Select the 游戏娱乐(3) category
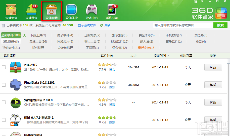 pos(11,42)
